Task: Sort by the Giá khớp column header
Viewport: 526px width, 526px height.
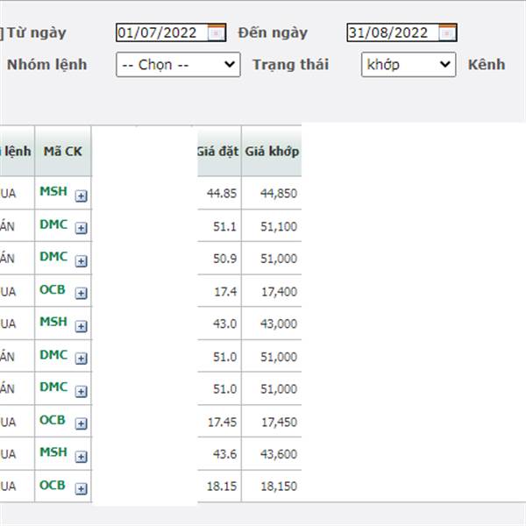Action: point(272,152)
